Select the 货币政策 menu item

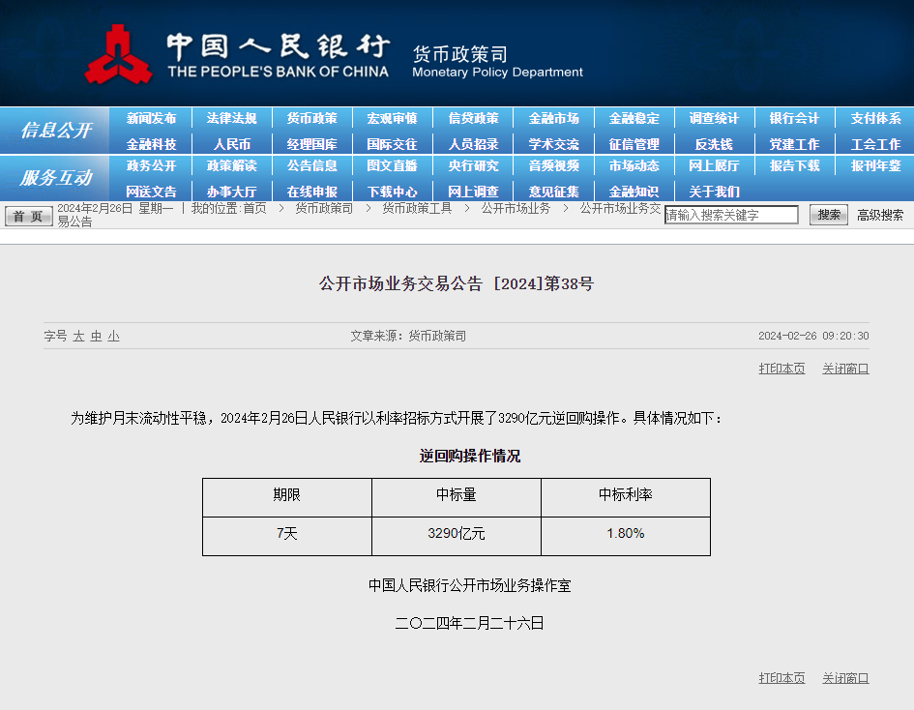(311, 118)
